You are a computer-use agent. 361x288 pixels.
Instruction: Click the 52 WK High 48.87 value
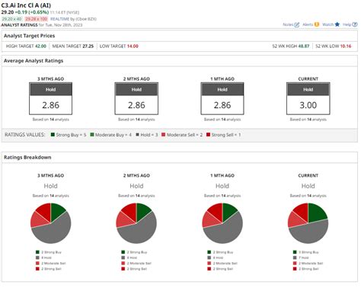(x=304, y=46)
